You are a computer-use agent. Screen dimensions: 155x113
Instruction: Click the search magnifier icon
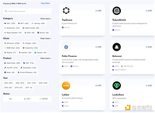pos(6,11)
